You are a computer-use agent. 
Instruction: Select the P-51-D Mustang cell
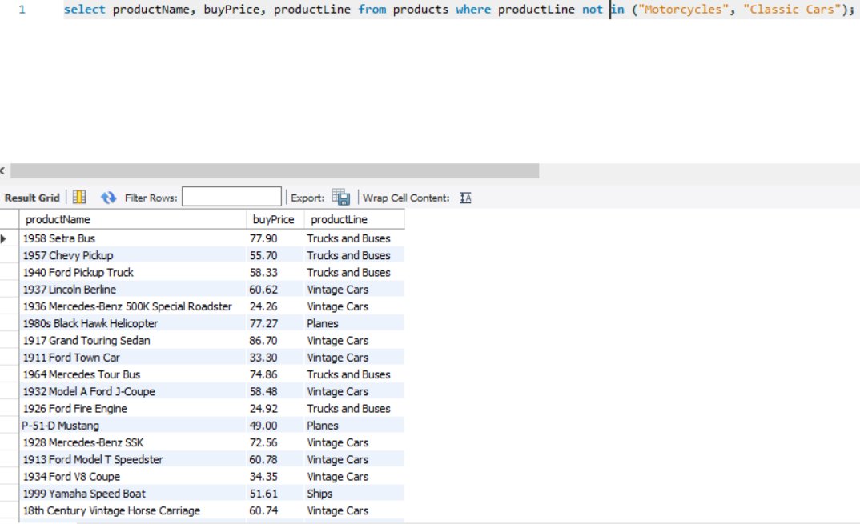tap(133, 426)
